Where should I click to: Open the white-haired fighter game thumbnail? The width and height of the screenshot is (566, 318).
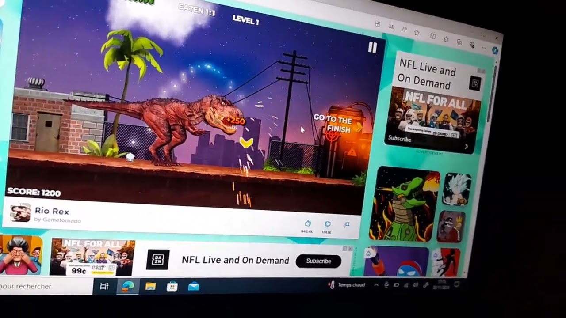[x=457, y=189]
